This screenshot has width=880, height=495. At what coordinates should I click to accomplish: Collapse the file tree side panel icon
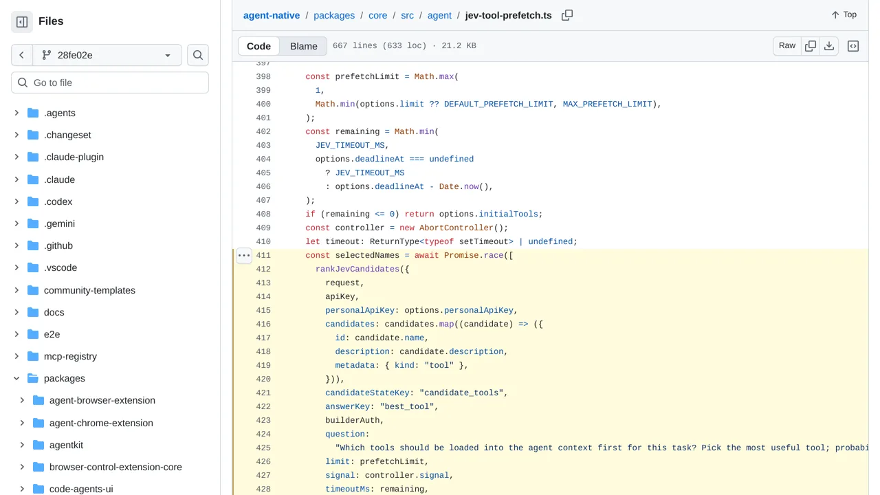(22, 22)
